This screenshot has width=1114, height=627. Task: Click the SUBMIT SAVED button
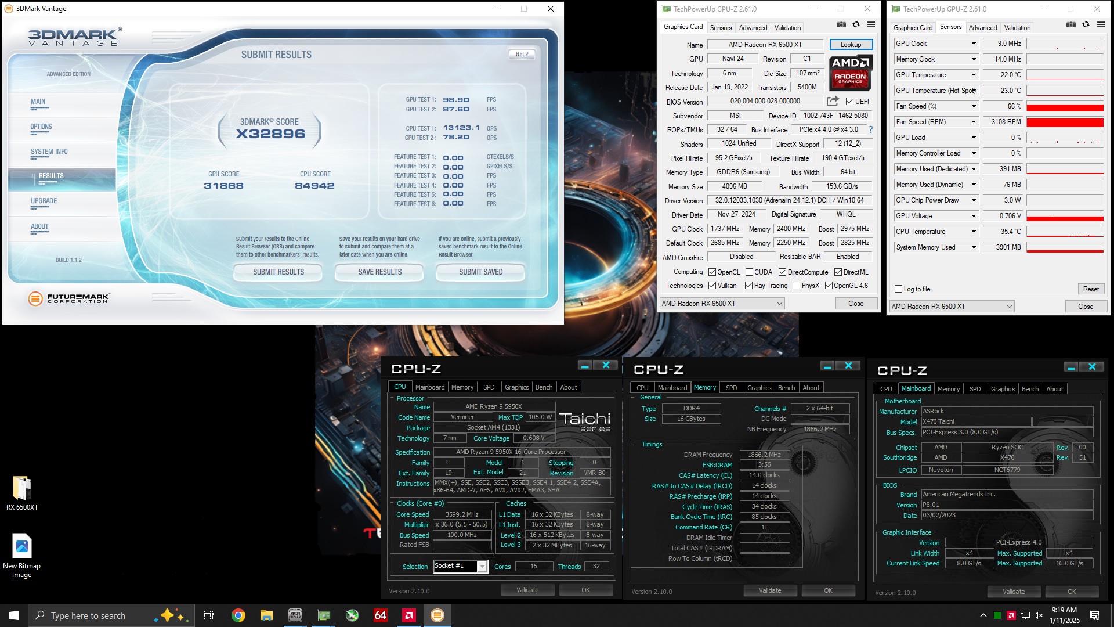(480, 272)
